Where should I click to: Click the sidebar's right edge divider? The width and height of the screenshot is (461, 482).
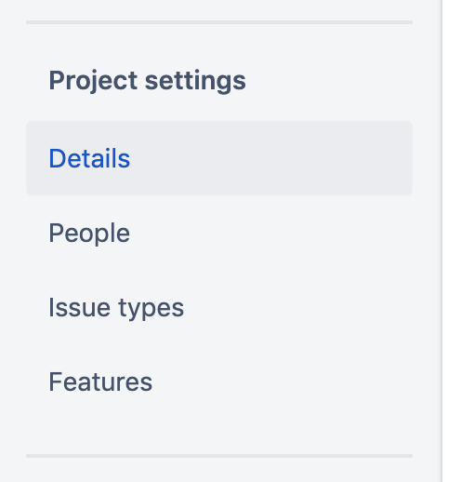pos(441,241)
